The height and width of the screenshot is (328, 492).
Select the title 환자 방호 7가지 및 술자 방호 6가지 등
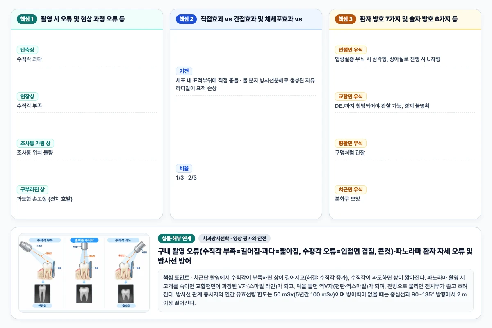coord(408,19)
